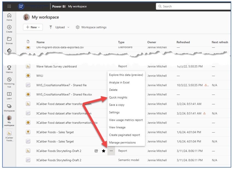Image resolution: width=234 pixels, height=169 pixels.
Task: Click '3/11/24, 8:06:11 PM' in the Report row
Action: pyautogui.click(x=190, y=151)
